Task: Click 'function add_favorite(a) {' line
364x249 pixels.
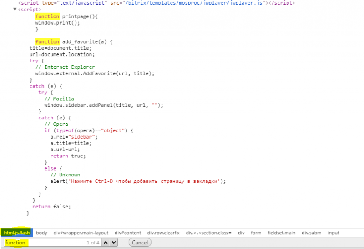Action: (74, 41)
